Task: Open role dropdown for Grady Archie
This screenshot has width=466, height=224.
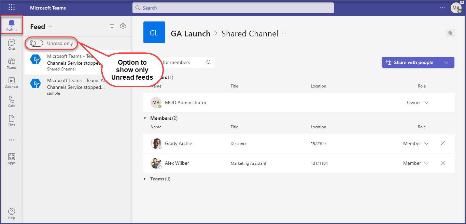Action: [426, 144]
